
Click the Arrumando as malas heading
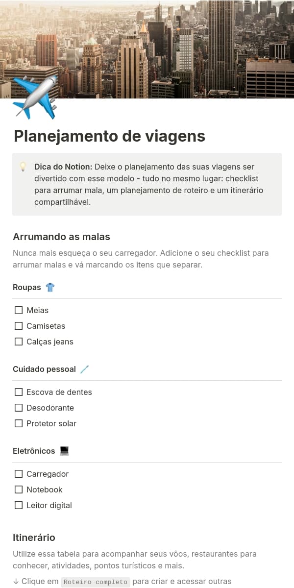[61, 237]
